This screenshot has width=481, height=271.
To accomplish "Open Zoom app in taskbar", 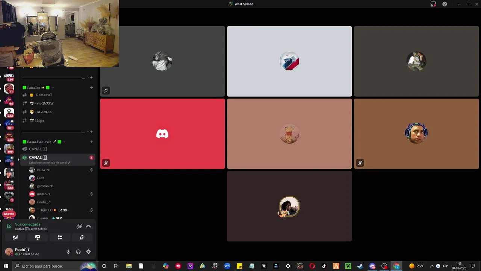I will tap(227, 266).
